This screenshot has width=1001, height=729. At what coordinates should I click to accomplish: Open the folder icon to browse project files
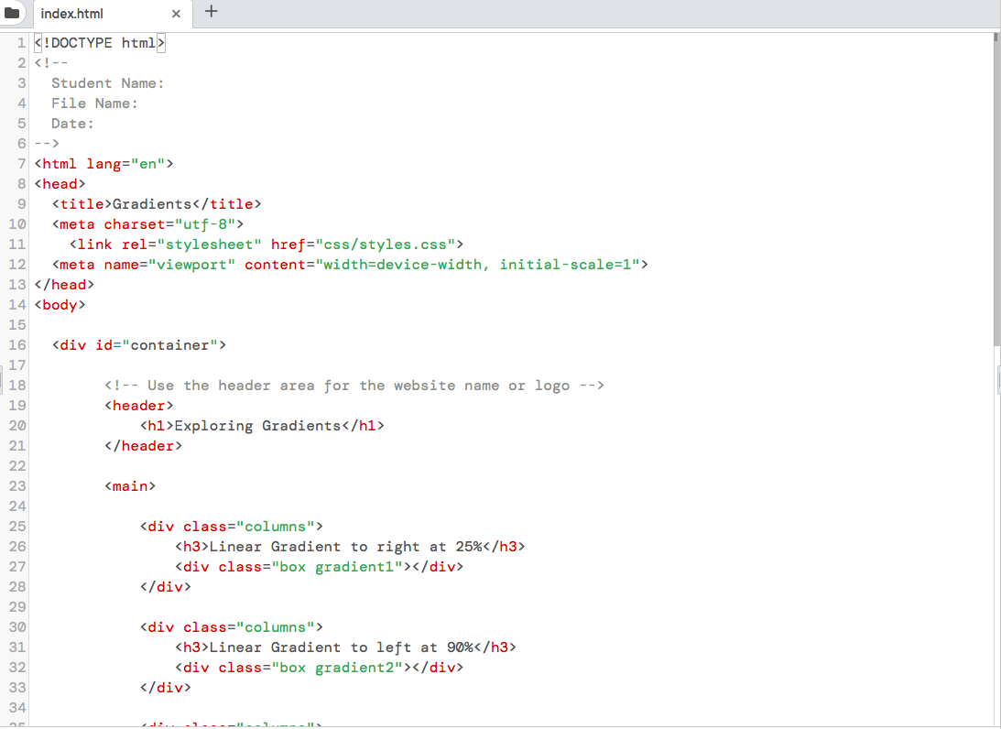[14, 14]
